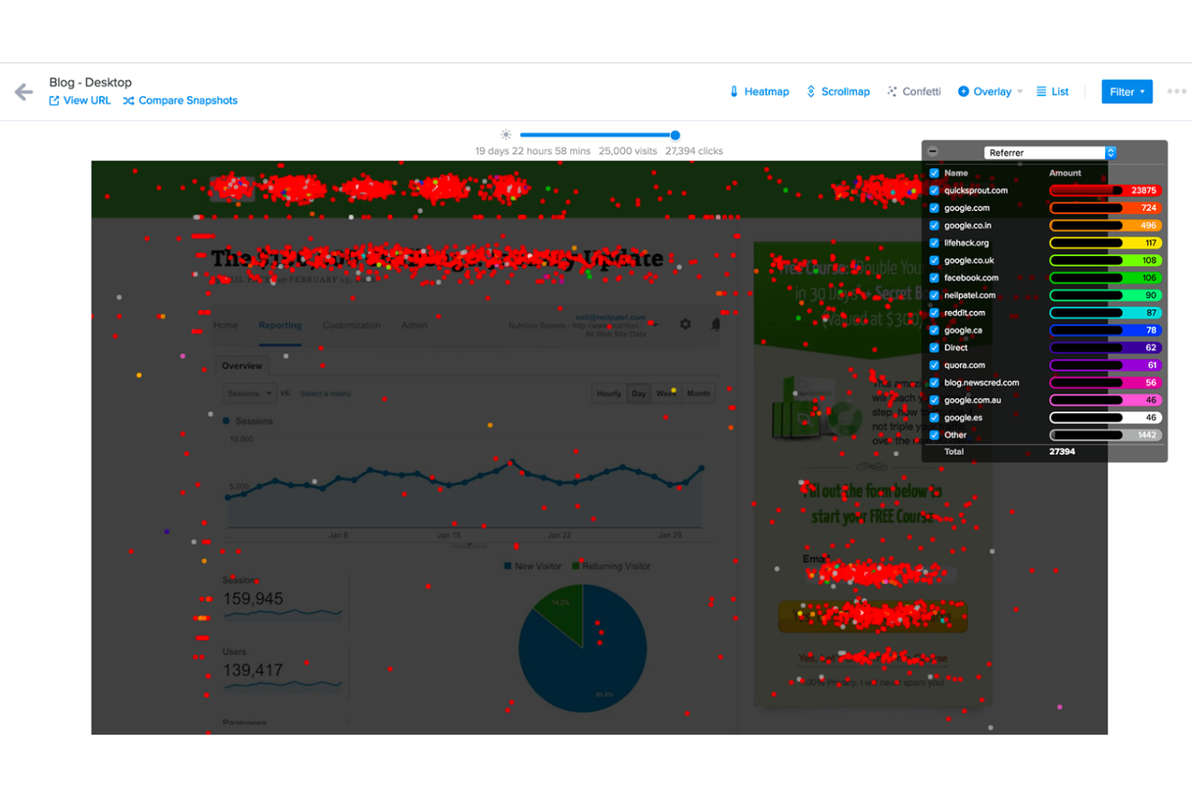1192x795 pixels.
Task: Disable the facebook.com referrer checkbox
Action: click(933, 277)
